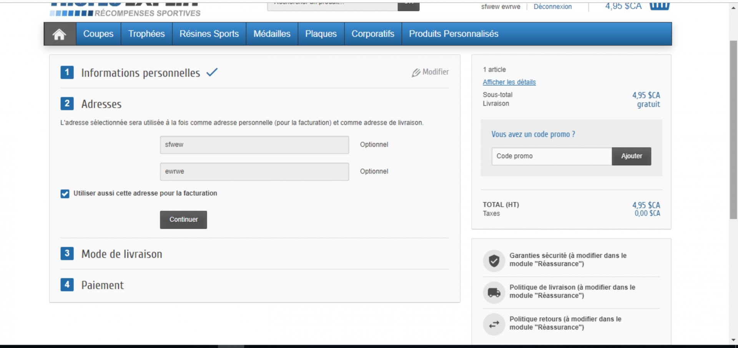The image size is (738, 348).
Task: Click the RÉCOMPENSES SPORTIVES logo
Action: coord(125,10)
